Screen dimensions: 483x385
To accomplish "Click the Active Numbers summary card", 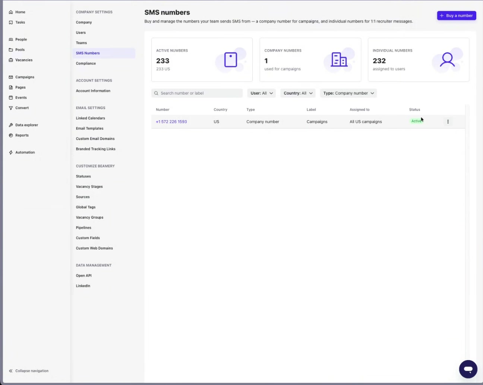I will (202, 60).
